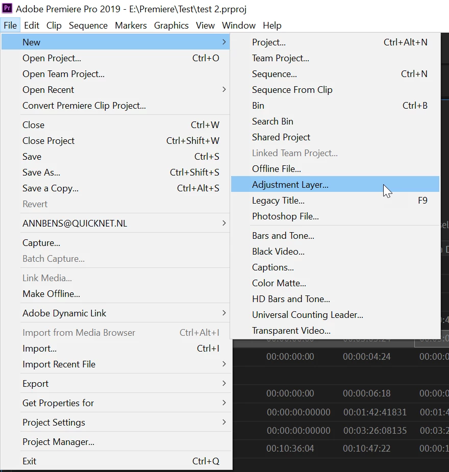Image resolution: width=449 pixels, height=472 pixels.
Task: Choose Make Offline
Action: tap(115, 293)
